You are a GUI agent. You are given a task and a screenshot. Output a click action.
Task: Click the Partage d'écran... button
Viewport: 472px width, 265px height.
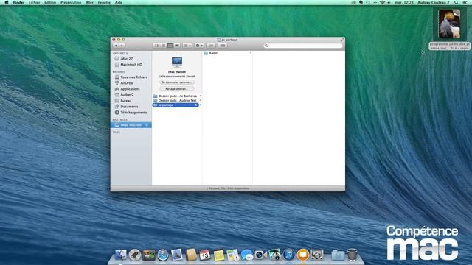click(177, 89)
